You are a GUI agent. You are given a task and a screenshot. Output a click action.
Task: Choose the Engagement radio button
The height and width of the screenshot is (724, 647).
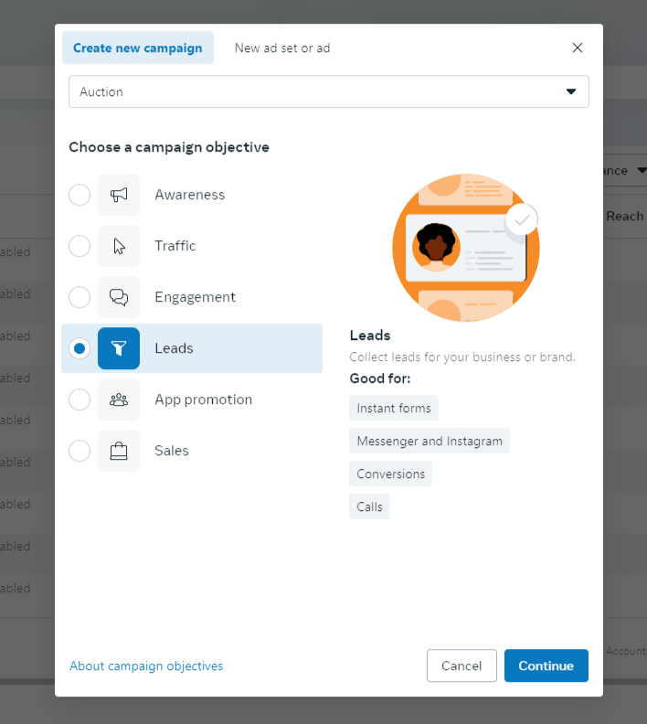pos(80,297)
